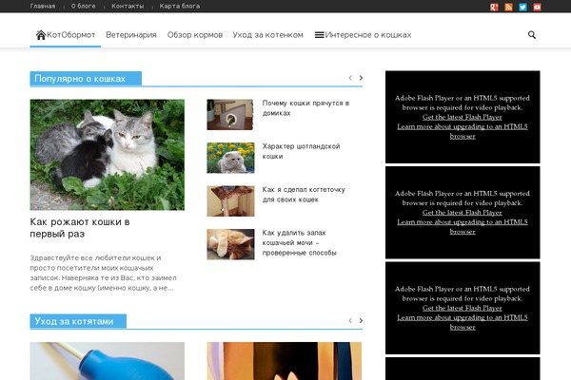Viewport: 571px width, 380px height.
Task: Click the sleeping ginger cat thumbnail
Action: (230, 244)
